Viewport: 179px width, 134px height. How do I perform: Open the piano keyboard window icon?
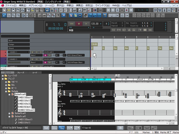click(85, 10)
